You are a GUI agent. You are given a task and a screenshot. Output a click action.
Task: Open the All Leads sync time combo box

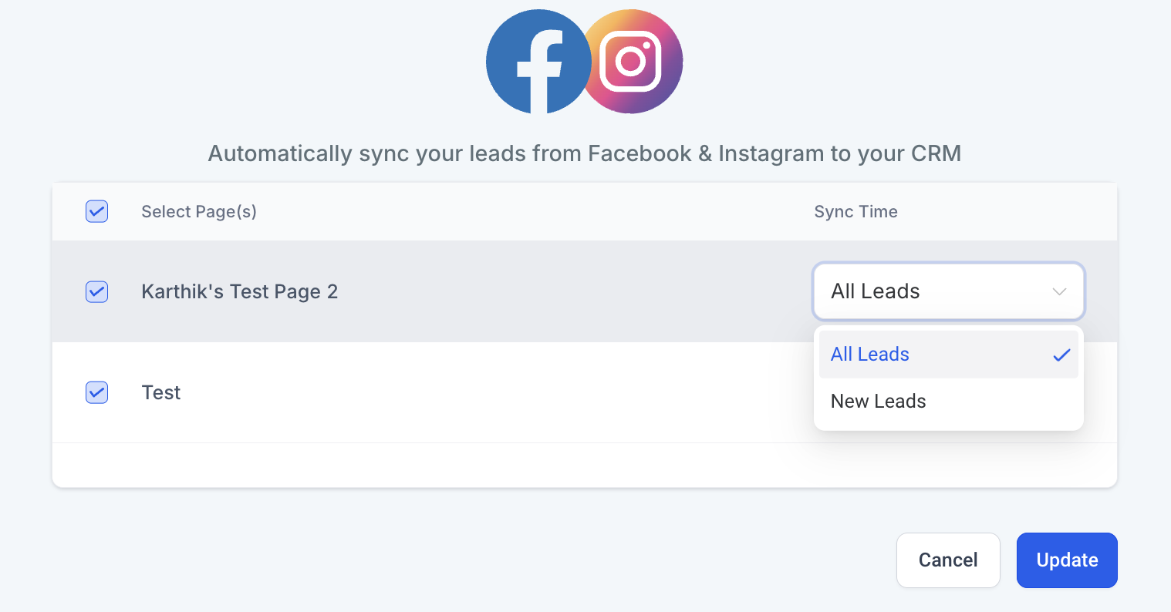click(x=948, y=291)
